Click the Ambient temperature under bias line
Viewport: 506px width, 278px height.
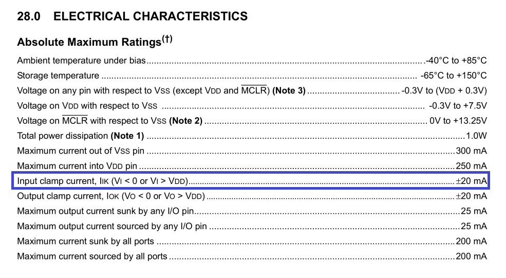coord(252,60)
